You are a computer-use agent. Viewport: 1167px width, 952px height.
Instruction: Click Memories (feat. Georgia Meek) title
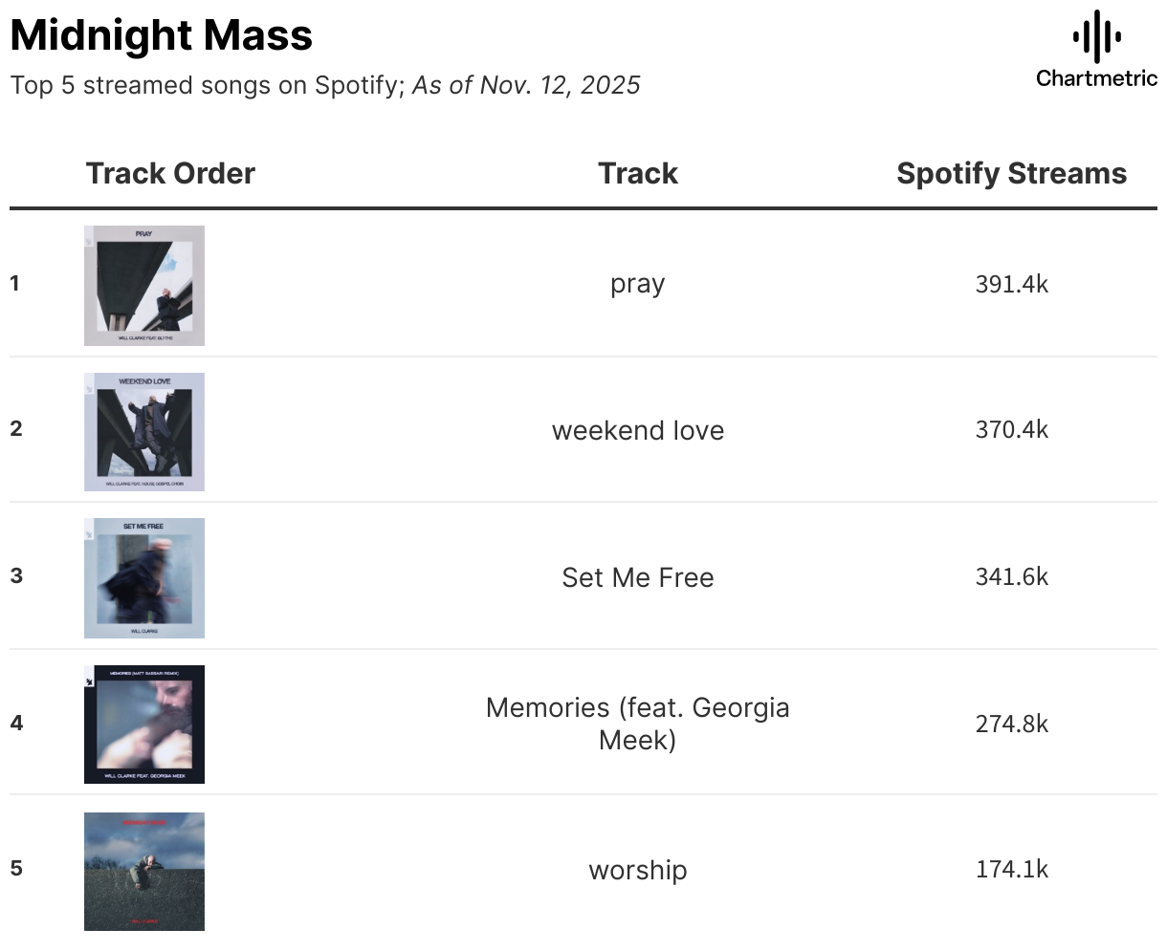pyautogui.click(x=638, y=724)
